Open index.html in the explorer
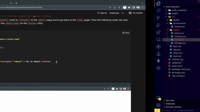Screen dimensions: 200x112 click(177, 66)
